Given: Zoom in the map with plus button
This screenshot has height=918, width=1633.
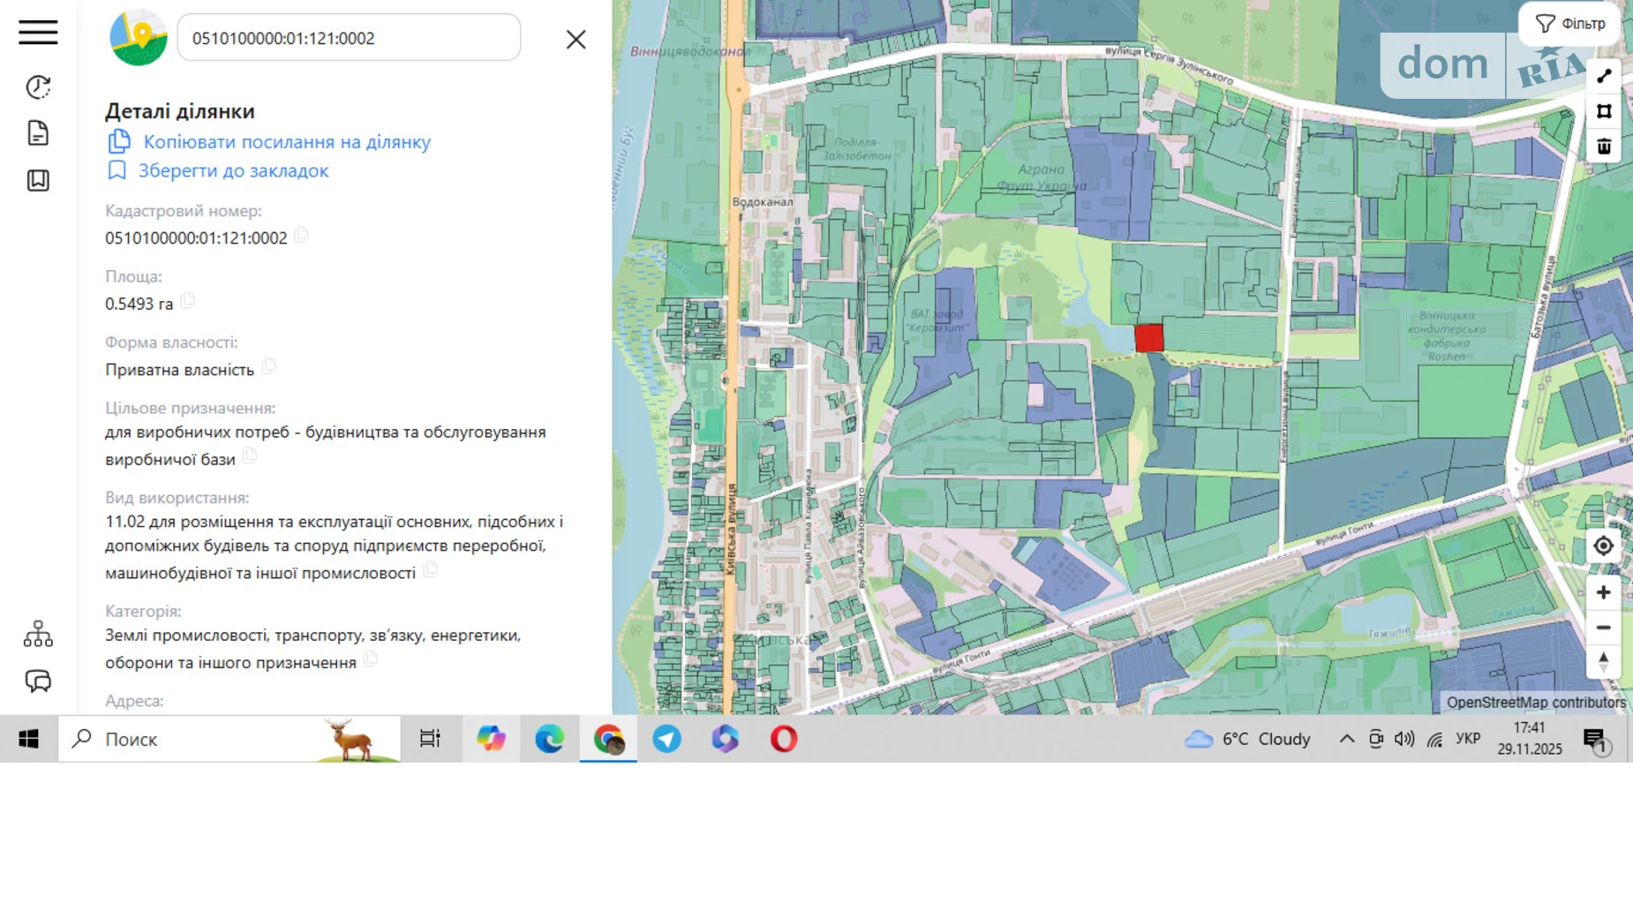Looking at the screenshot, I should pos(1603,592).
